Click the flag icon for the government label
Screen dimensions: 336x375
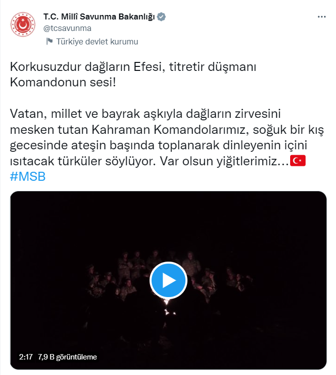pos(49,41)
